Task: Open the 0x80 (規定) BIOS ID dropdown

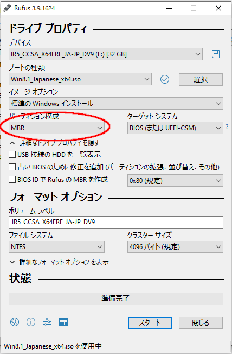Action: pyautogui.click(x=175, y=181)
